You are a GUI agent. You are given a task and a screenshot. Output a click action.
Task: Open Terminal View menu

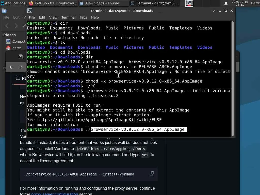[x=53, y=17]
